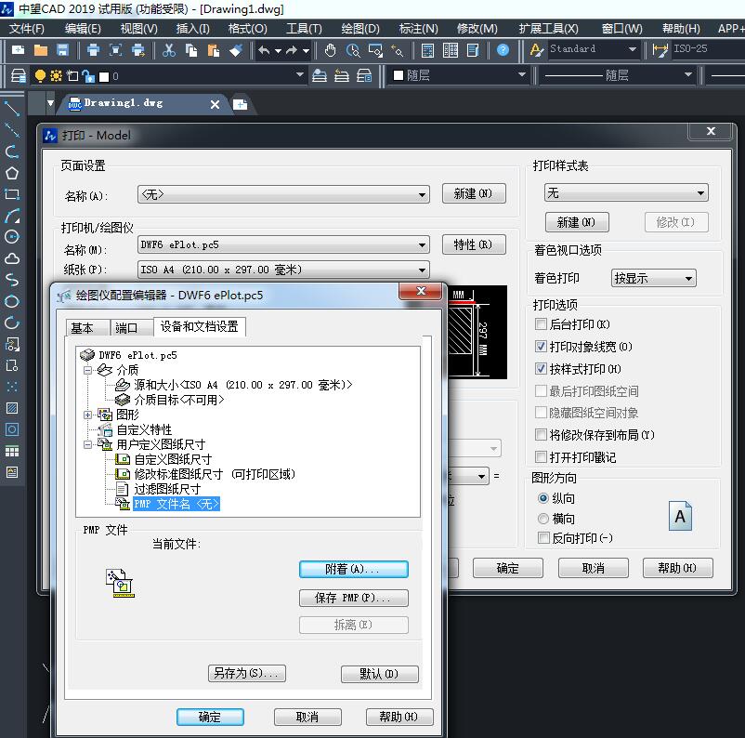This screenshot has height=738, width=745.
Task: Click the Text Style icon
Action: pyautogui.click(x=536, y=49)
